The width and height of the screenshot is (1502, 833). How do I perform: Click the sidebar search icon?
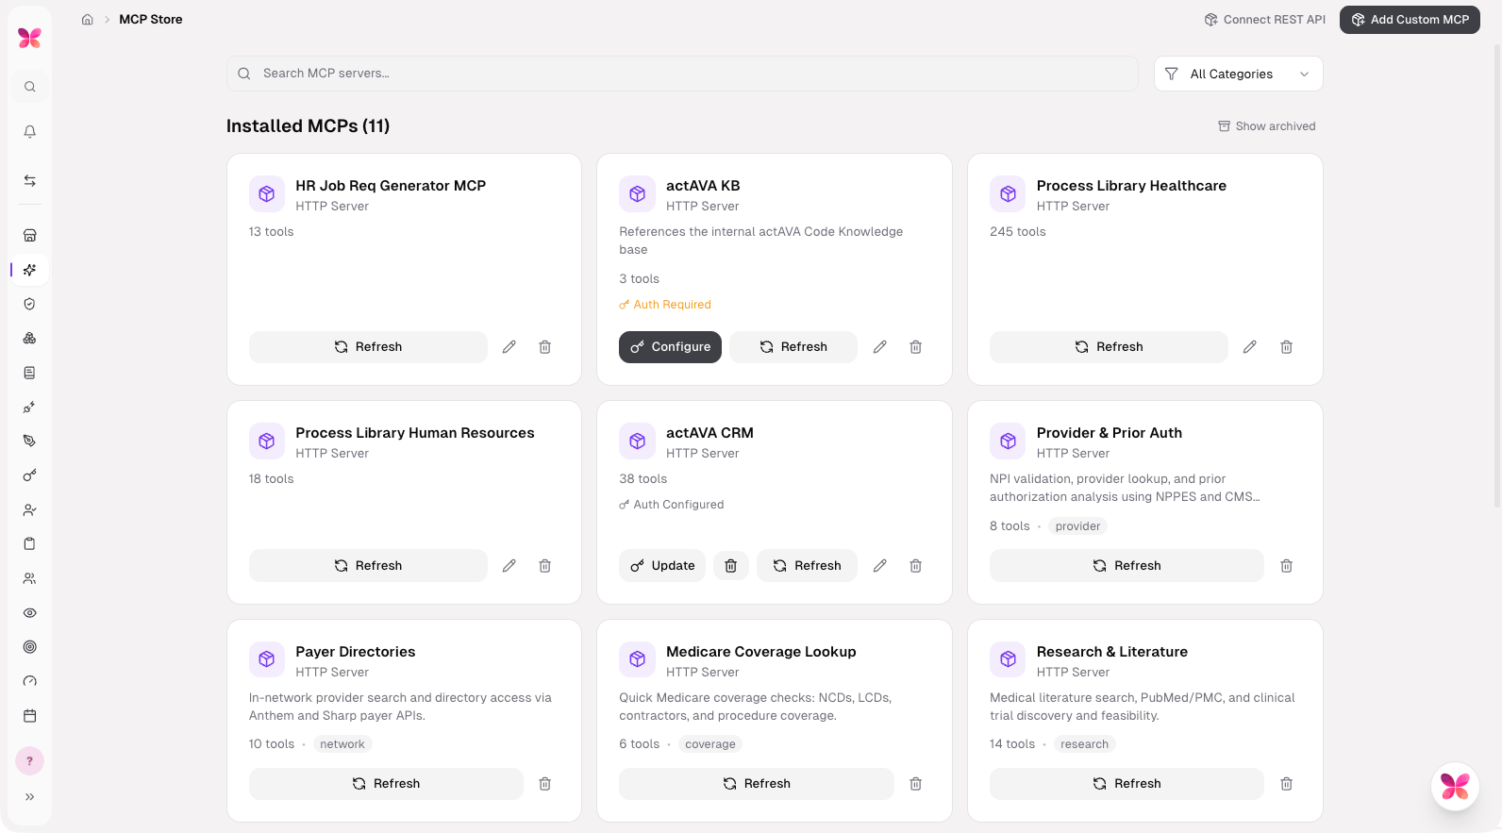point(30,87)
